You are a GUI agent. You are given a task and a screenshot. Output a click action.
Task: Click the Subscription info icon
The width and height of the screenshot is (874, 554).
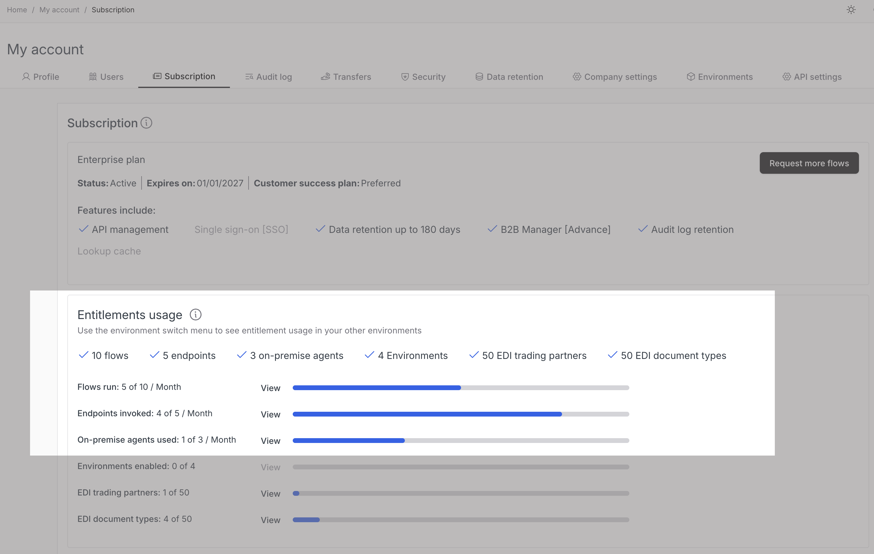coord(146,123)
